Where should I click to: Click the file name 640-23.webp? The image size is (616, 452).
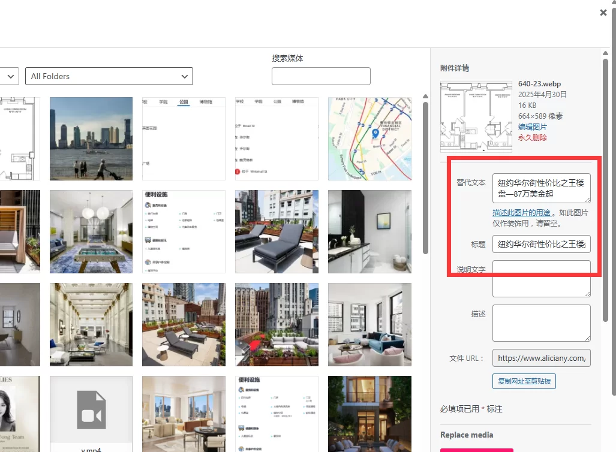[539, 84]
